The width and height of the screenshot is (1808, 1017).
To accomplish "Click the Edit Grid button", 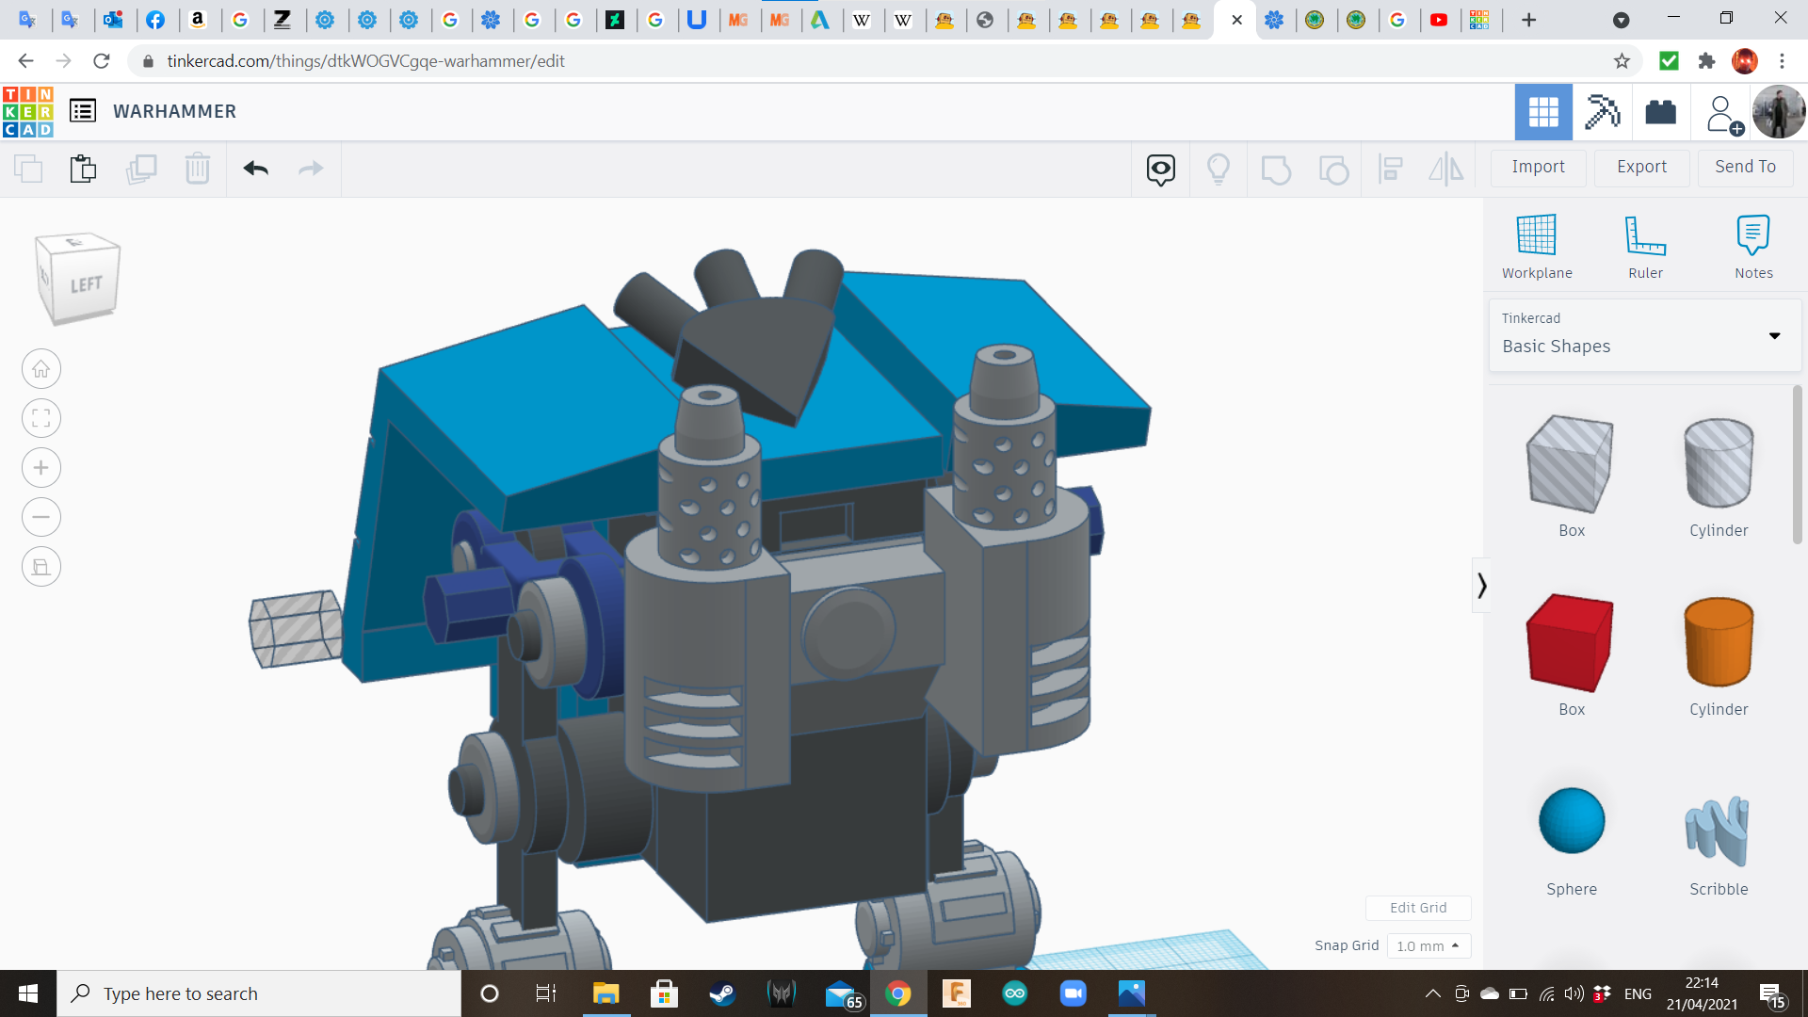I will (x=1418, y=908).
